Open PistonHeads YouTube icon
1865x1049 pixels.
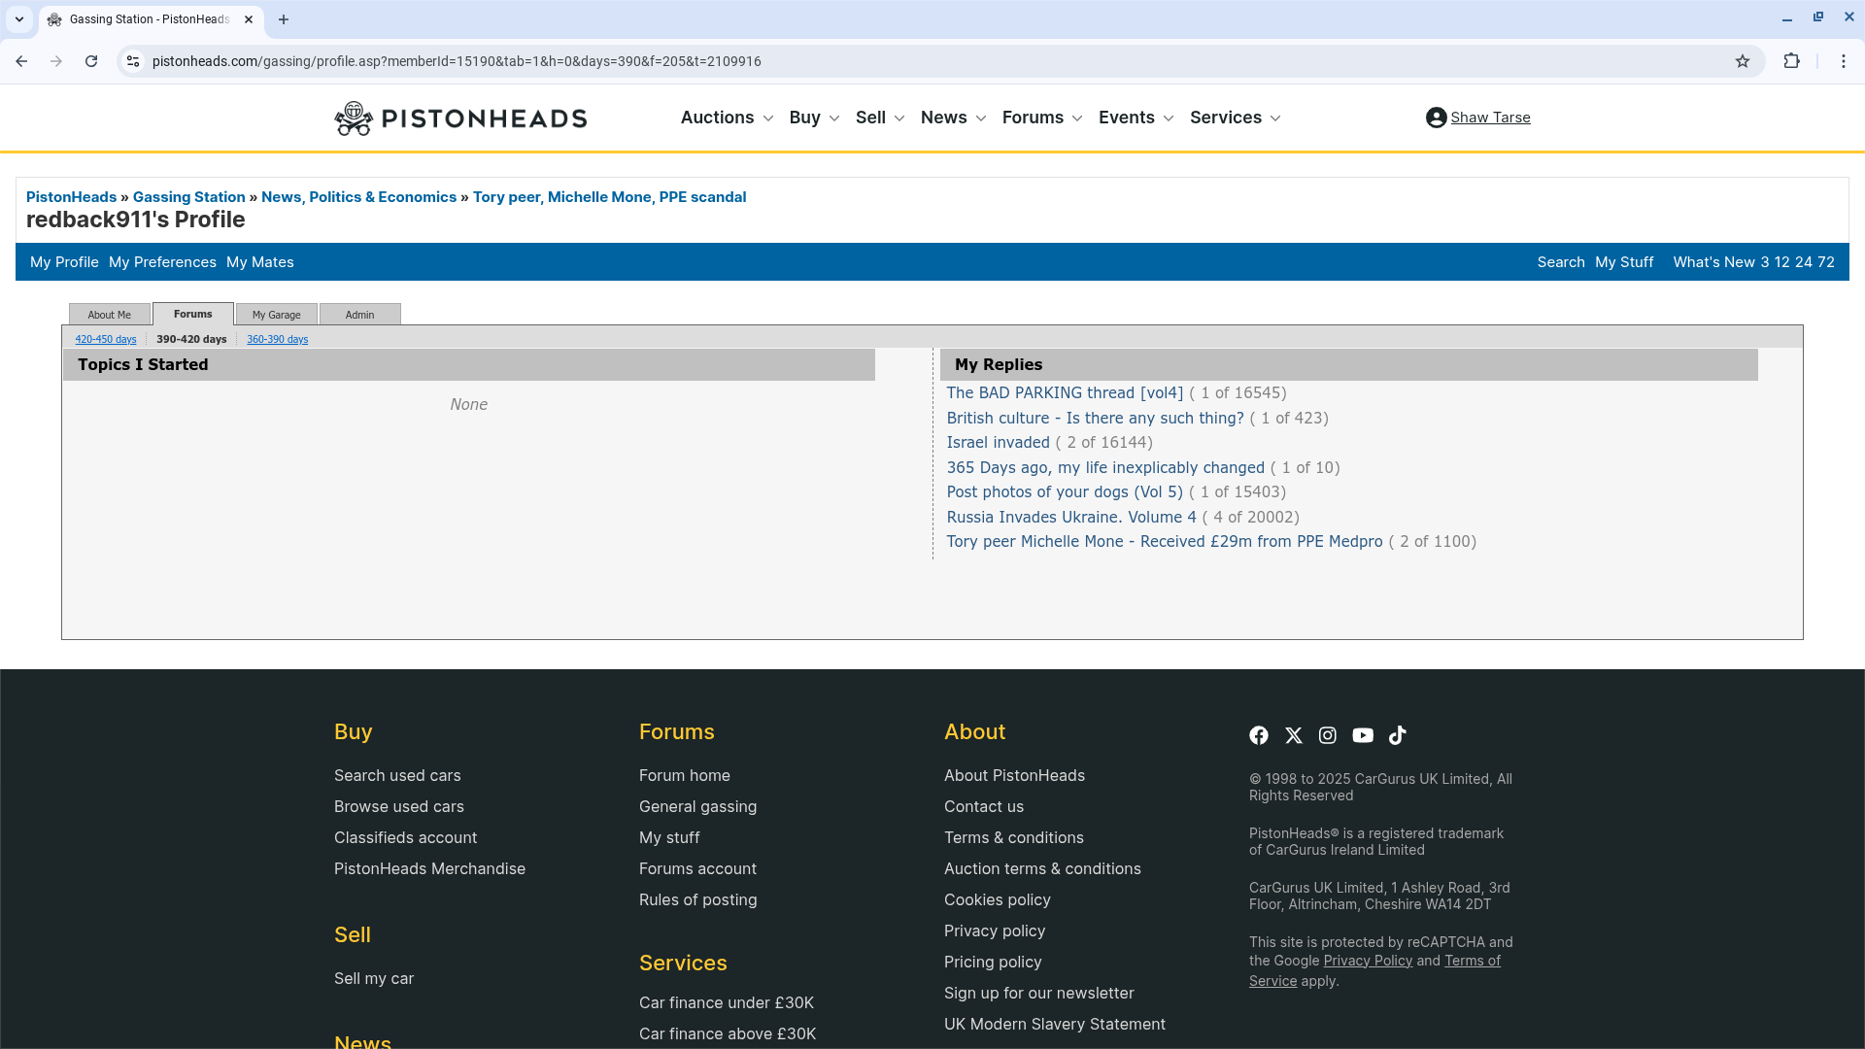1363,735
